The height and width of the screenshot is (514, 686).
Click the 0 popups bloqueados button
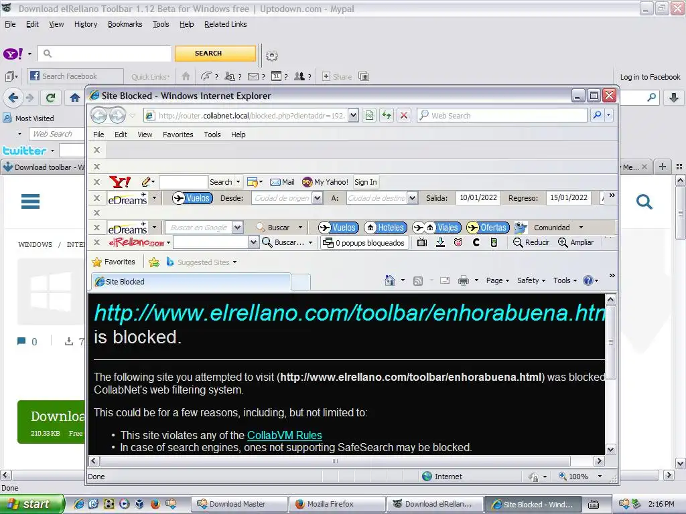tap(364, 242)
